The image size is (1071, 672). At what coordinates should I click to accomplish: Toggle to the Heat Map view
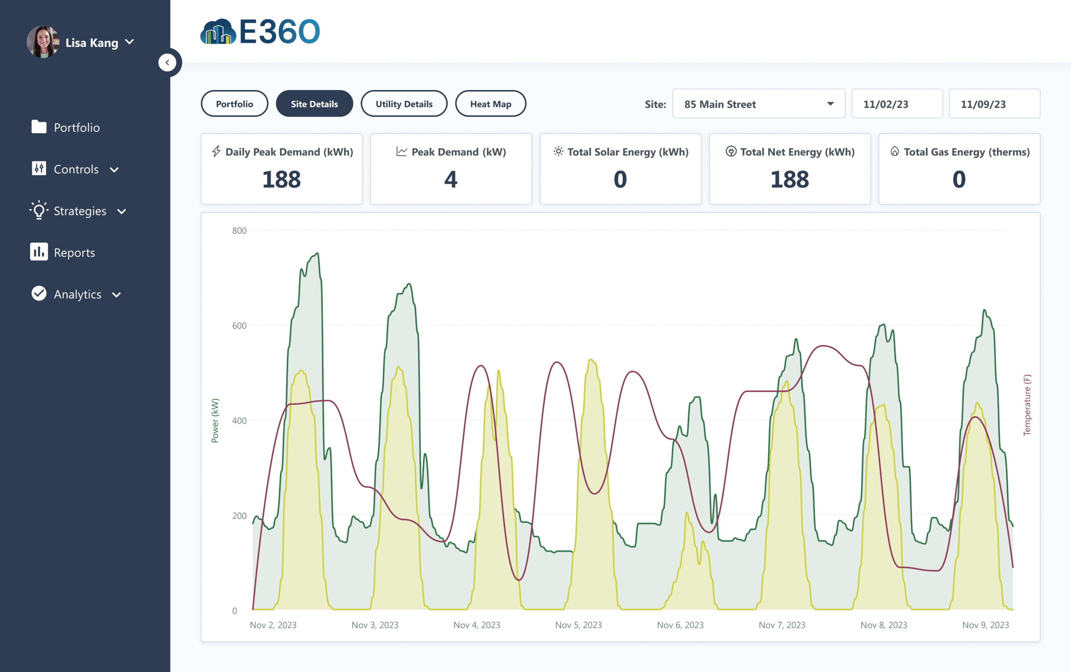click(x=491, y=104)
